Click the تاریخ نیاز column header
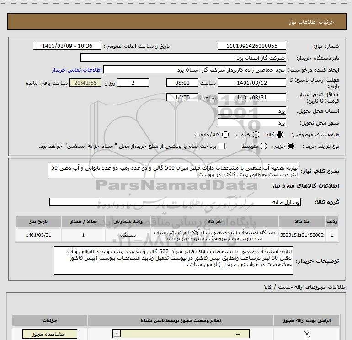 [x=38, y=221]
